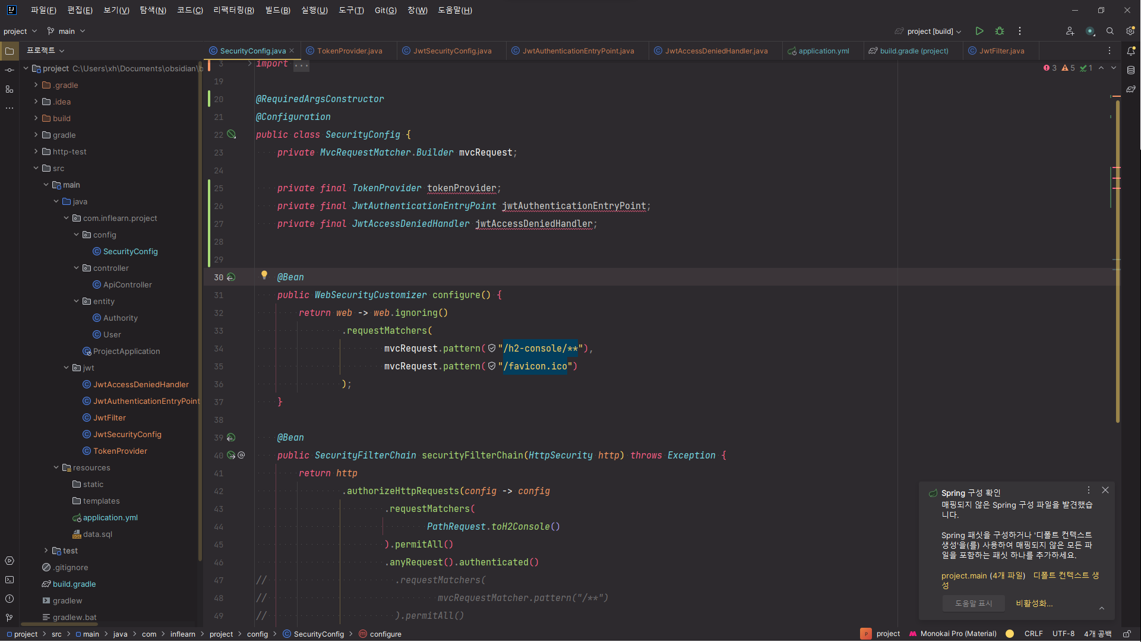The image size is (1141, 642).
Task: Open more run actions menu
Action: tap(1020, 31)
